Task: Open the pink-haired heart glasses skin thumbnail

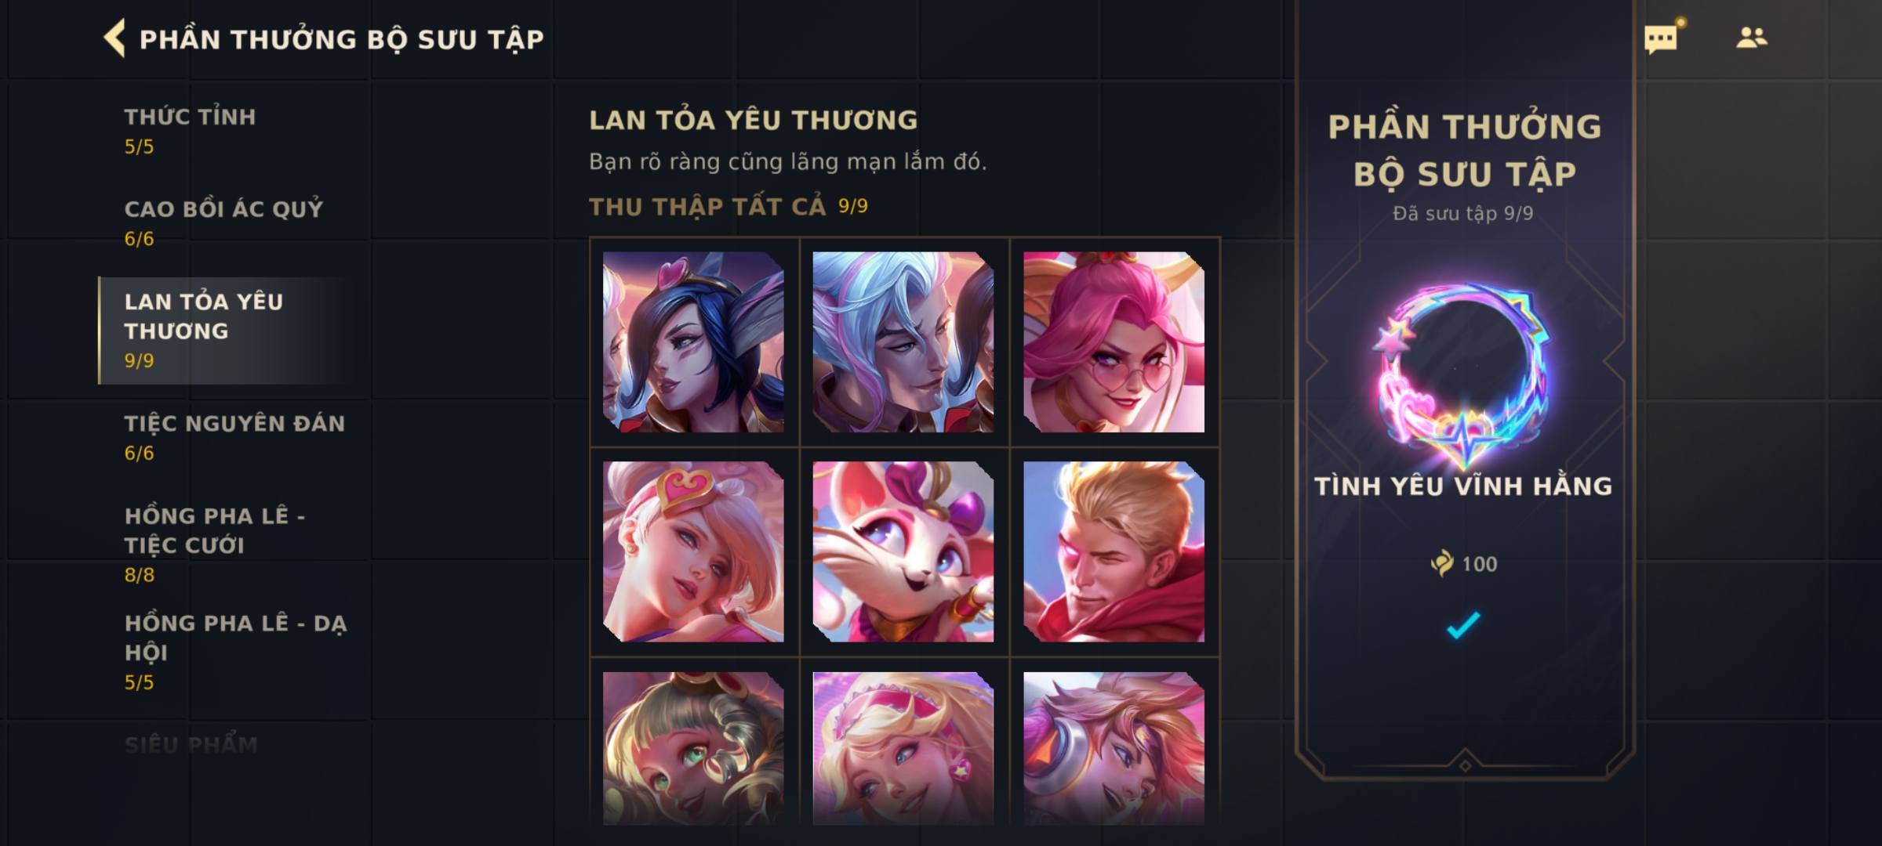Action: pyautogui.click(x=1114, y=342)
